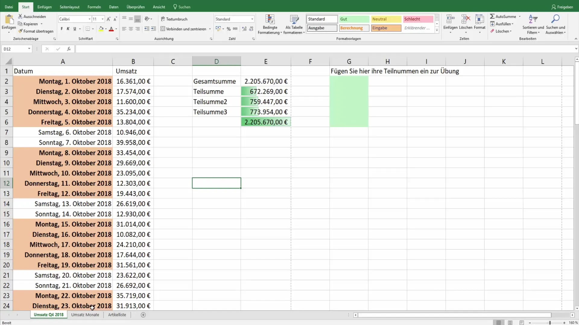579x325 pixels.
Task: Add a new sheet with plus icon
Action: tap(143, 315)
